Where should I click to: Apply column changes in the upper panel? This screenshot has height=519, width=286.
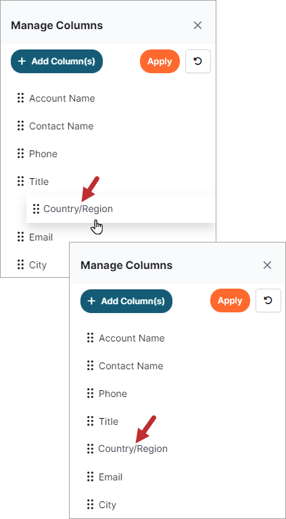160,61
